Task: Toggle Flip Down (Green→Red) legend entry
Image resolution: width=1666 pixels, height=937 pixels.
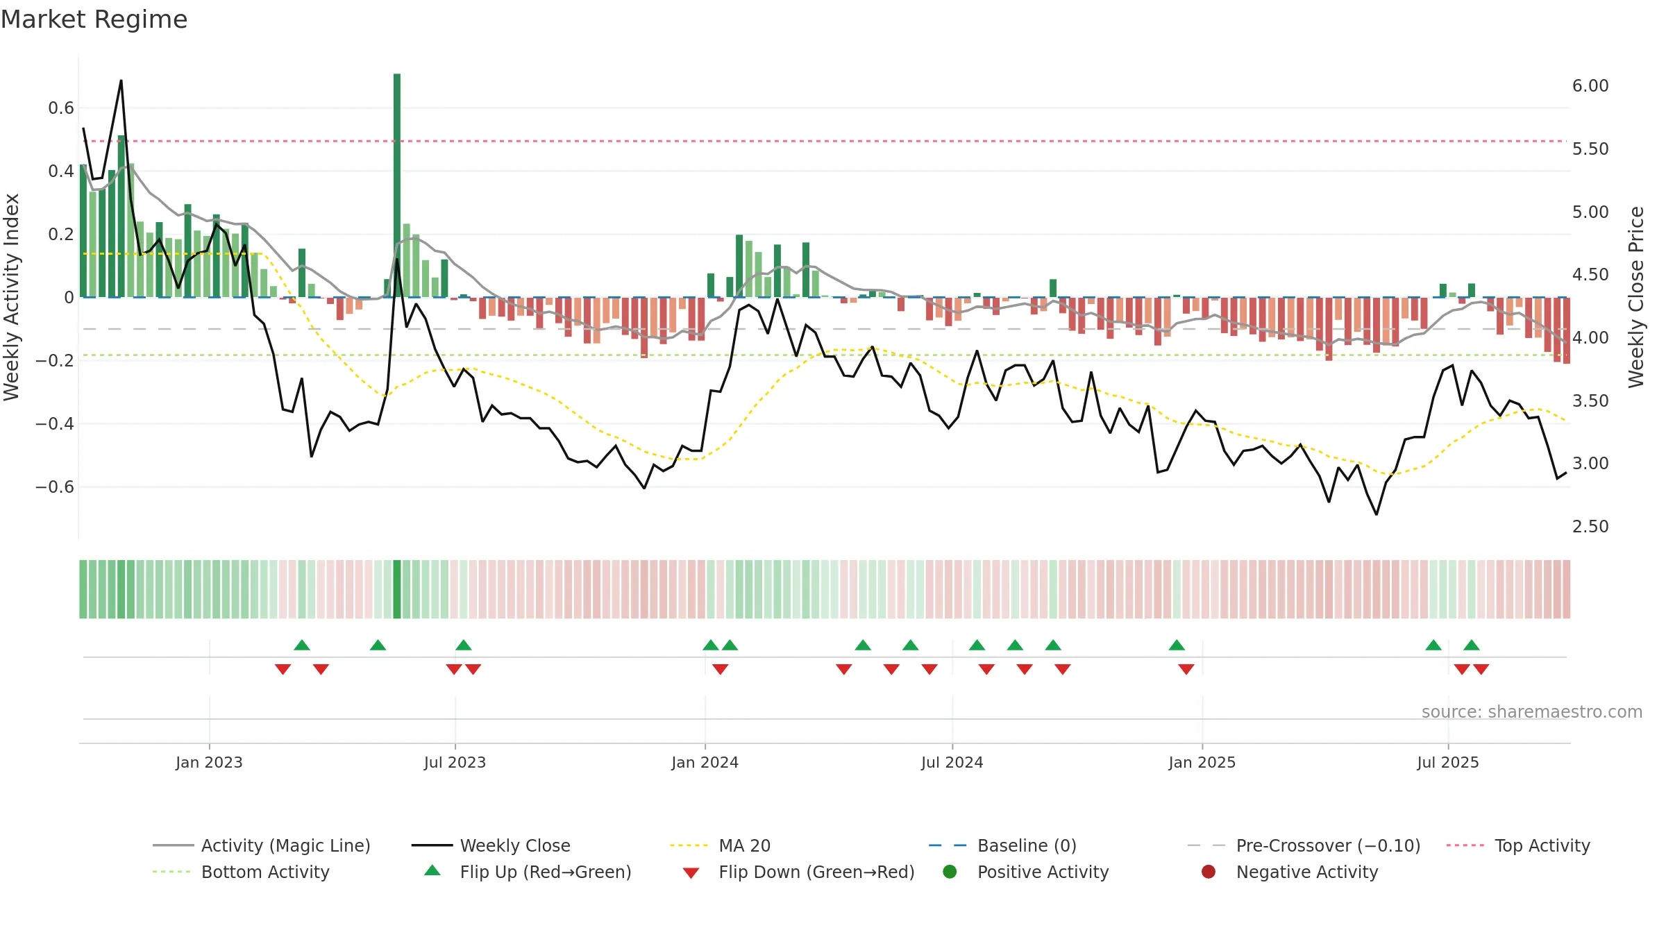Action: point(798,872)
